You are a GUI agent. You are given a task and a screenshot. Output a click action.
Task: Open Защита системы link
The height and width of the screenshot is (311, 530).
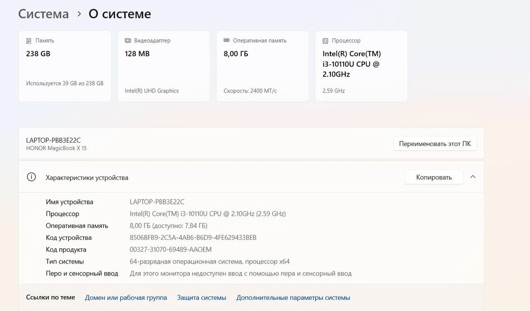coord(202,297)
